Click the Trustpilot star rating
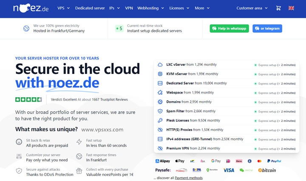Screen dimensions: 306x181 [x=28, y=99]
